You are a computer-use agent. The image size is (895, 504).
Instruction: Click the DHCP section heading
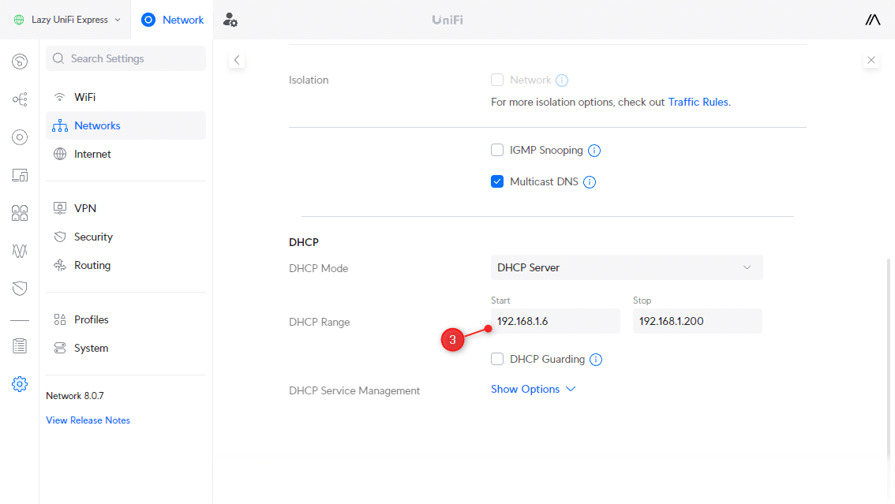click(304, 242)
